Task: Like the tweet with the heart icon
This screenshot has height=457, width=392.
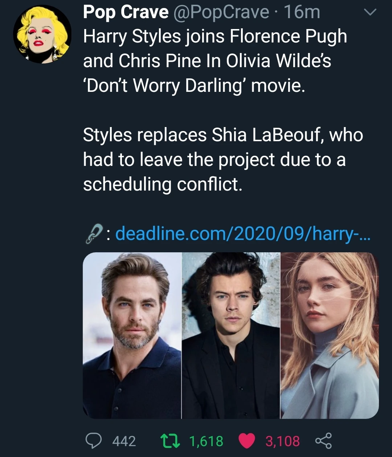Action: coord(247,441)
